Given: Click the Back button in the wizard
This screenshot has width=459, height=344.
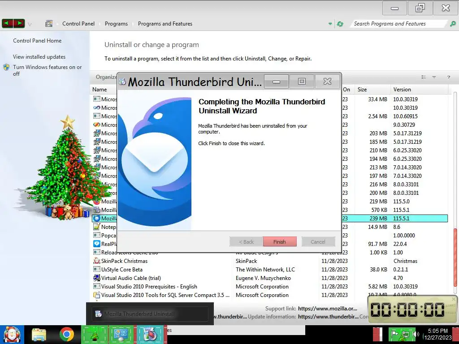Looking at the screenshot, I should pyautogui.click(x=246, y=242).
